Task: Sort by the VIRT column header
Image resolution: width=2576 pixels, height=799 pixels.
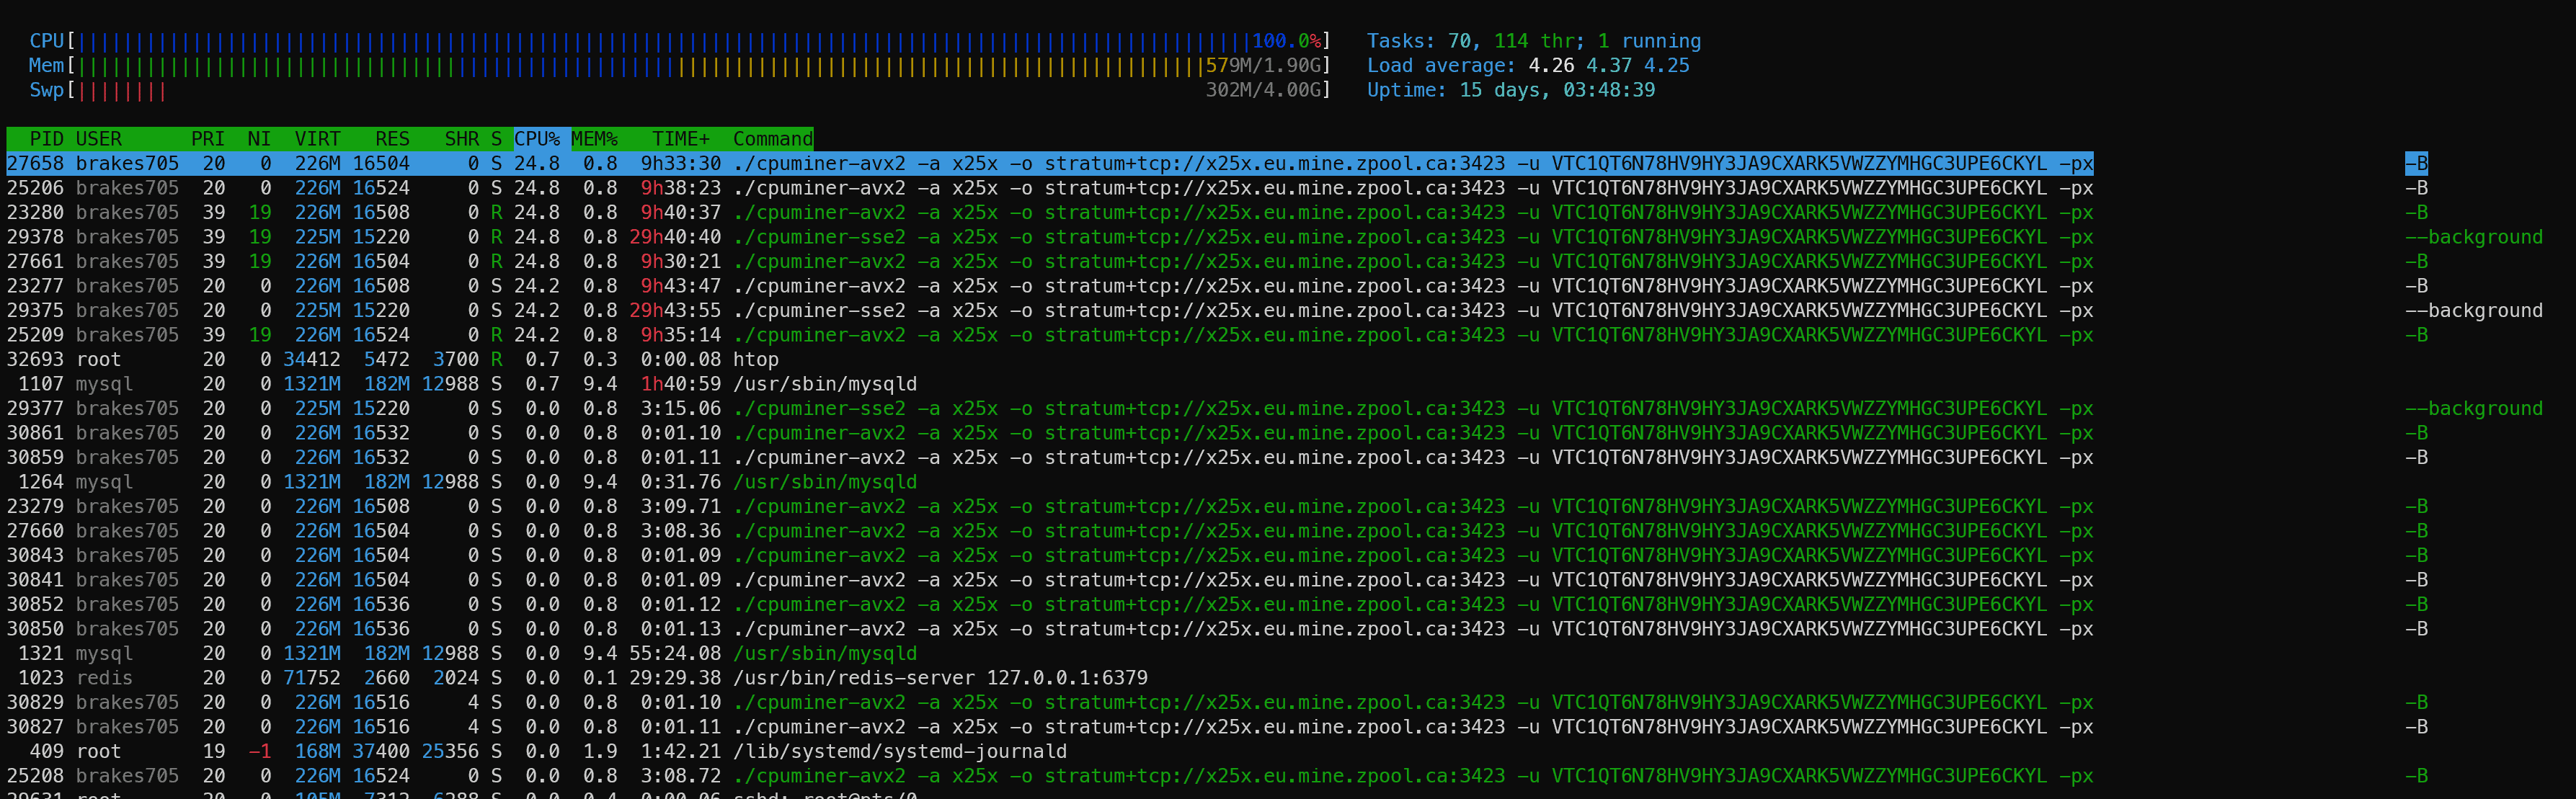Action: point(317,139)
